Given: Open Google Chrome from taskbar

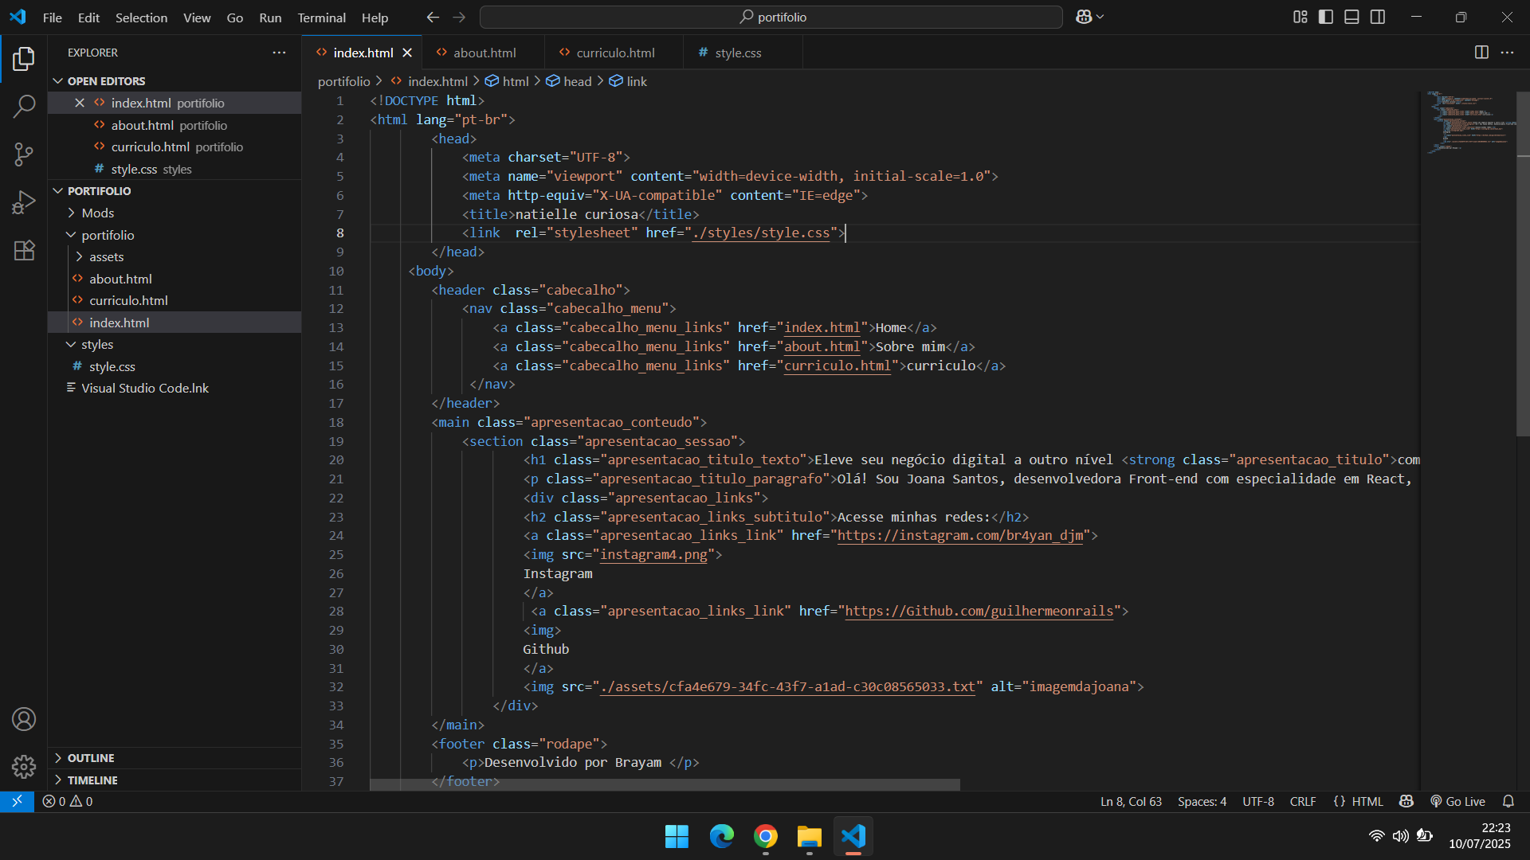Looking at the screenshot, I should point(765,836).
